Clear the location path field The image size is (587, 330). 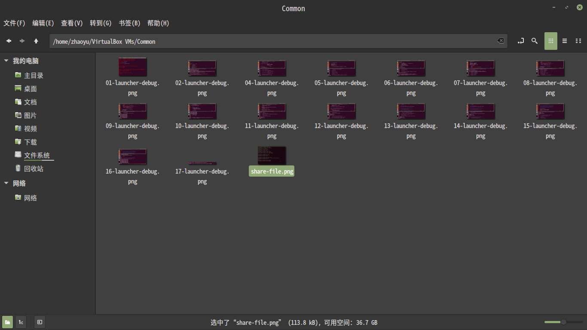tap(500, 41)
